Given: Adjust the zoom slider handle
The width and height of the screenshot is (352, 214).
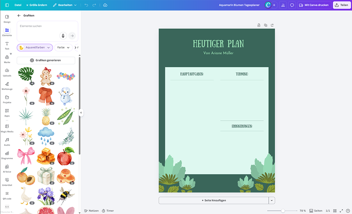Looking at the screenshot, I should 283,211.
